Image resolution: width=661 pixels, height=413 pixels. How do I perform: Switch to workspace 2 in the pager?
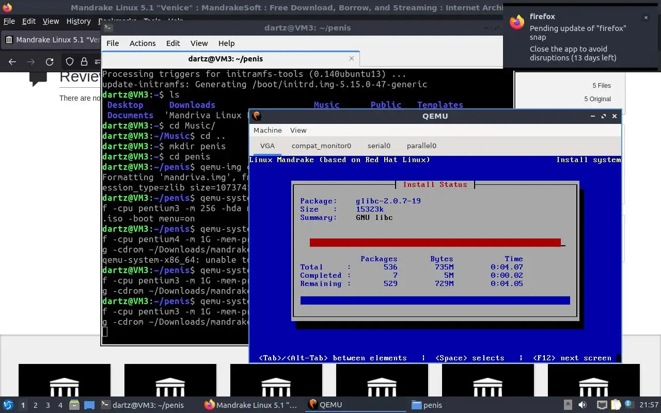point(36,405)
